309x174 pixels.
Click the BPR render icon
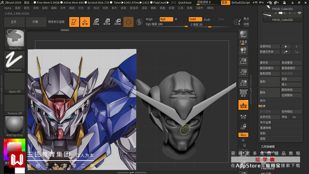[243, 34]
